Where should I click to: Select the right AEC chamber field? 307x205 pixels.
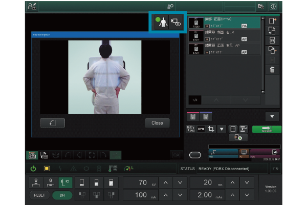111,195
